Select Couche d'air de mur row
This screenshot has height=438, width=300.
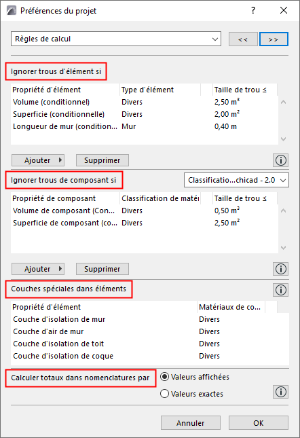[150, 331]
